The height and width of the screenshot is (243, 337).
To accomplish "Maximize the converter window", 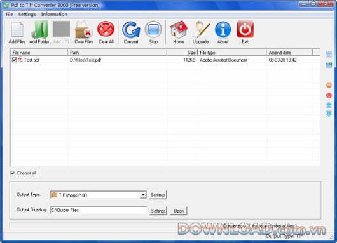I will point(313,4).
